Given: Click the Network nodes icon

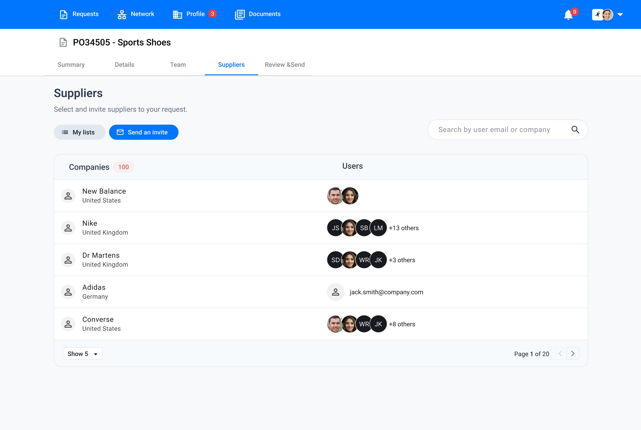Looking at the screenshot, I should pos(122,14).
